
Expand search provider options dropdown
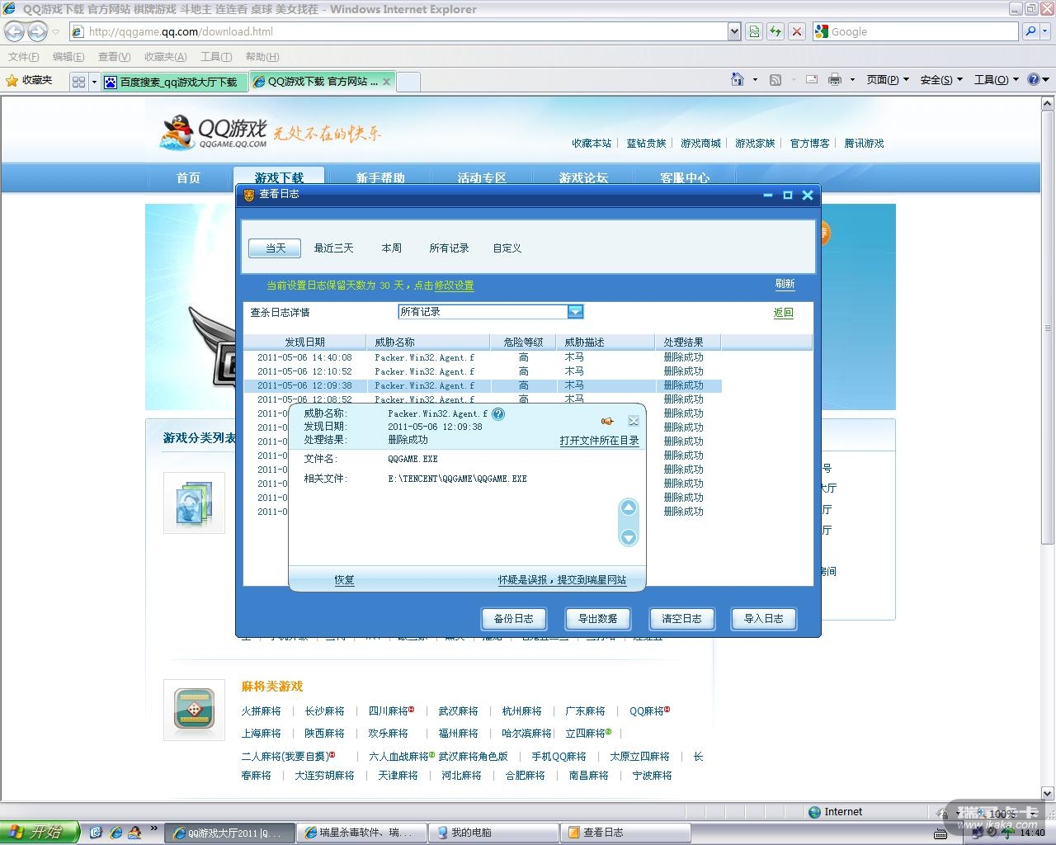pyautogui.click(x=1046, y=31)
